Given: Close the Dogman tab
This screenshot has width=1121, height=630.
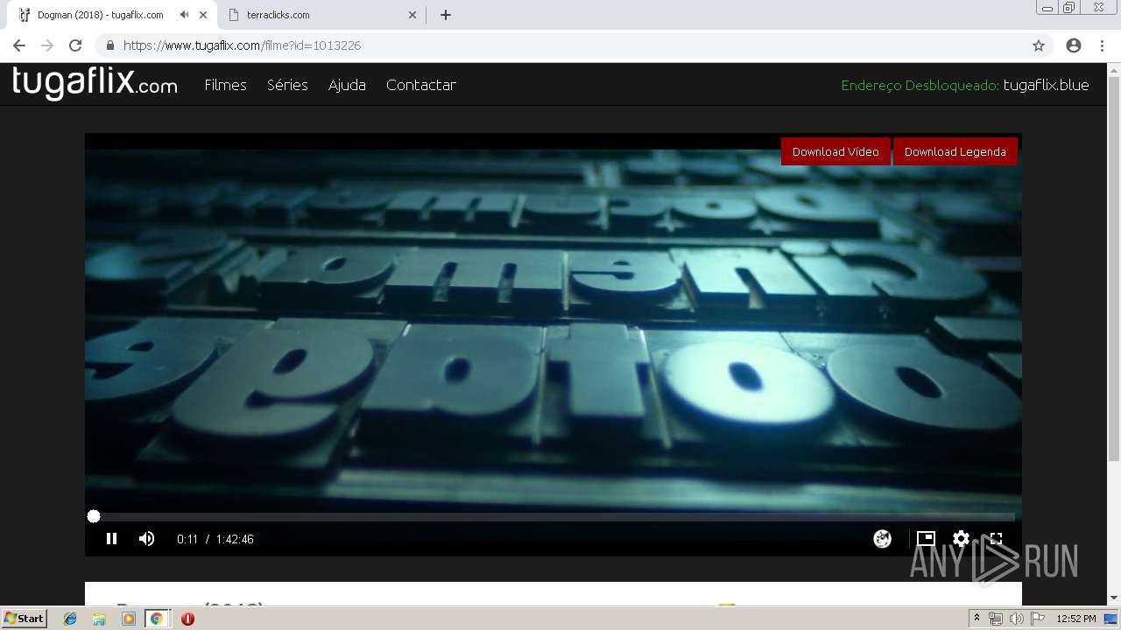Looking at the screenshot, I should pos(203,15).
